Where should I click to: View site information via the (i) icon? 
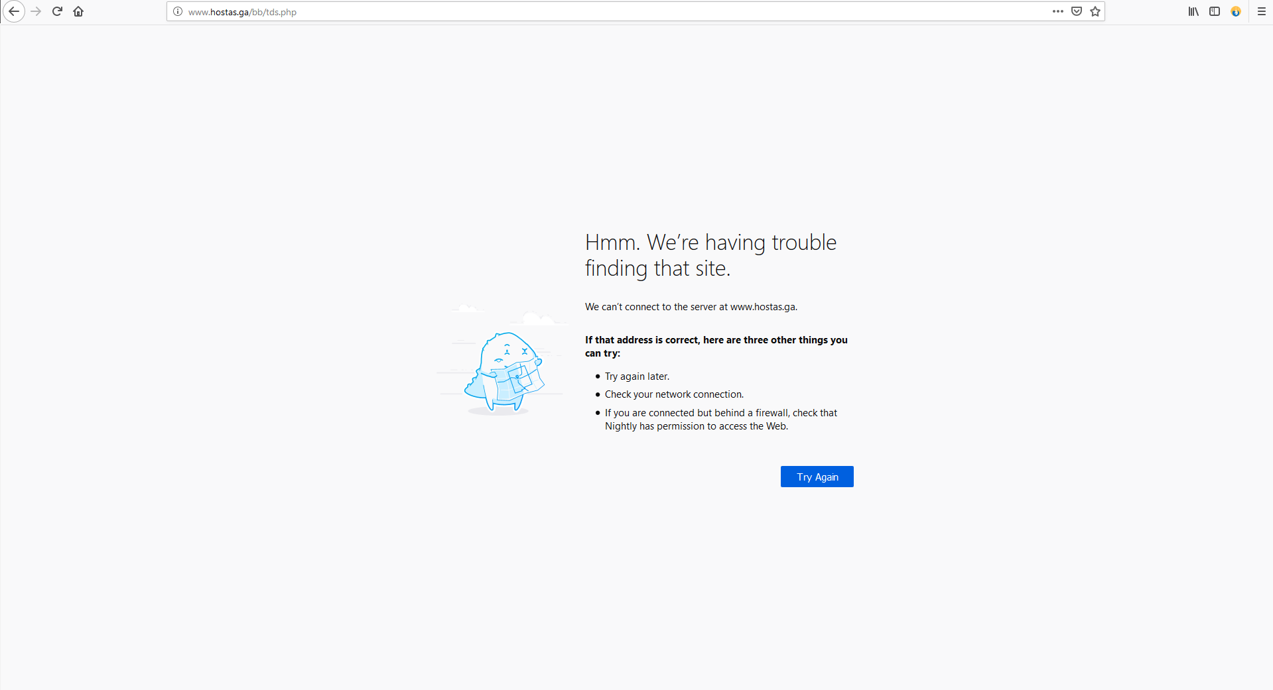coord(176,11)
